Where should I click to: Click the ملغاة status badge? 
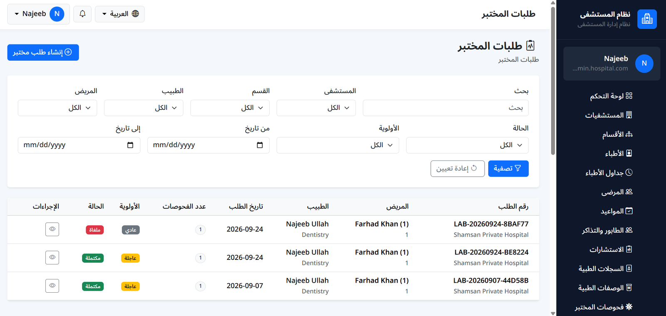[94, 230]
